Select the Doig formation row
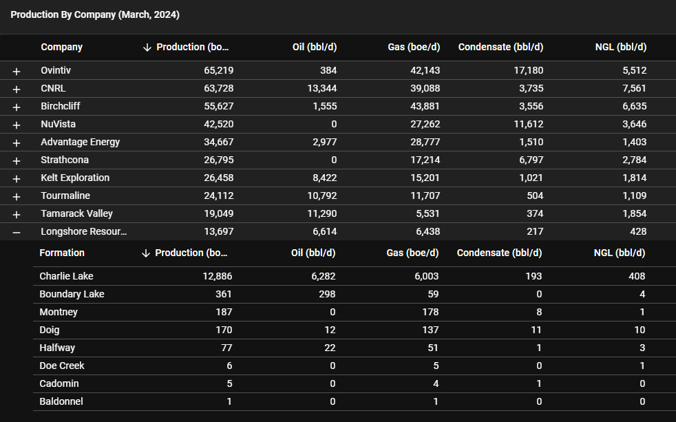The height and width of the screenshot is (422, 676). 355,330
